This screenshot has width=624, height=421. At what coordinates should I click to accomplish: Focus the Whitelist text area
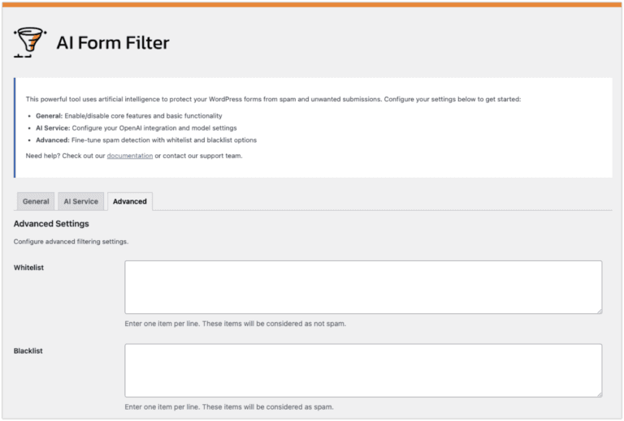pos(363,287)
